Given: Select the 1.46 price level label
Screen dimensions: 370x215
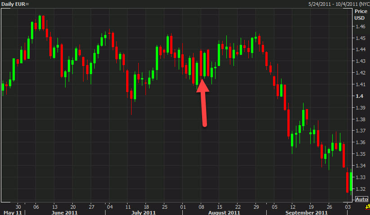Looking at the screenshot, I should [x=361, y=26].
